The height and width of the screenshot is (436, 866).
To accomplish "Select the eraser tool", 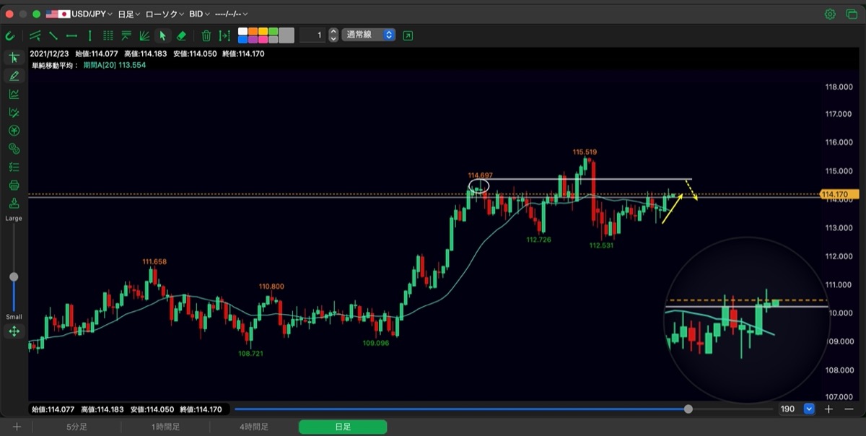I will 181,35.
